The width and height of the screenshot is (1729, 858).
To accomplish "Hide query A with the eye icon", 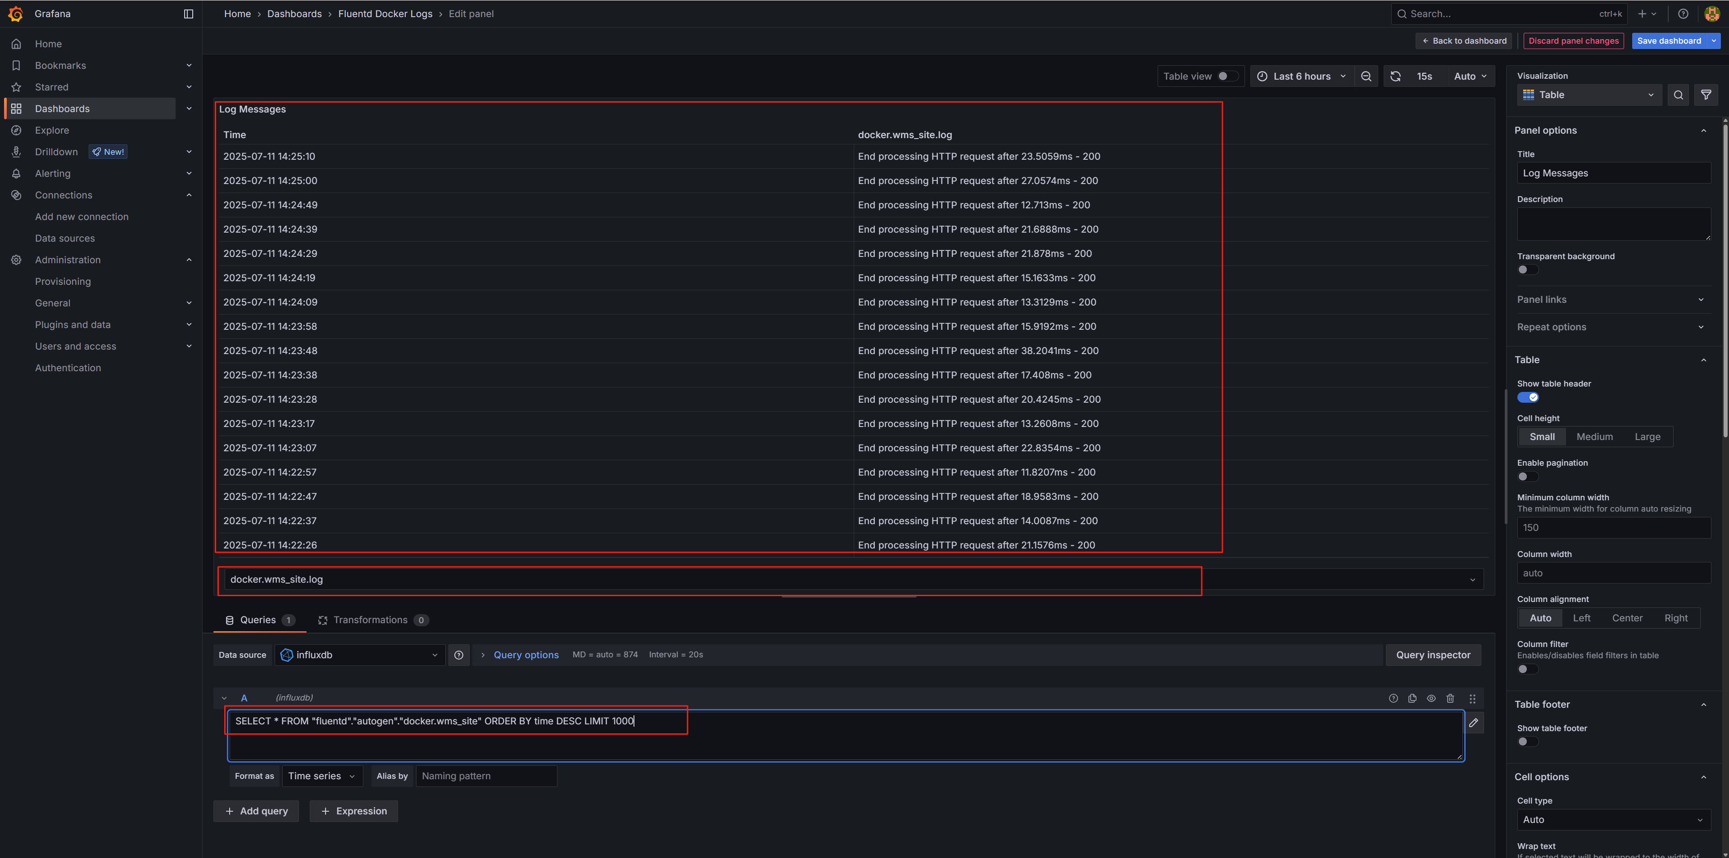I will [1431, 698].
